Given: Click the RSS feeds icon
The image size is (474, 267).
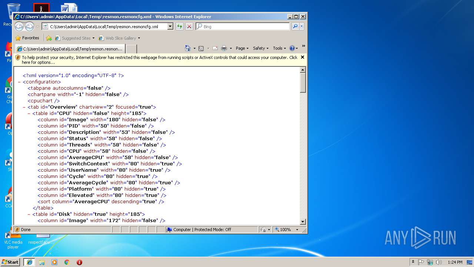Looking at the screenshot, I should click(x=201, y=48).
